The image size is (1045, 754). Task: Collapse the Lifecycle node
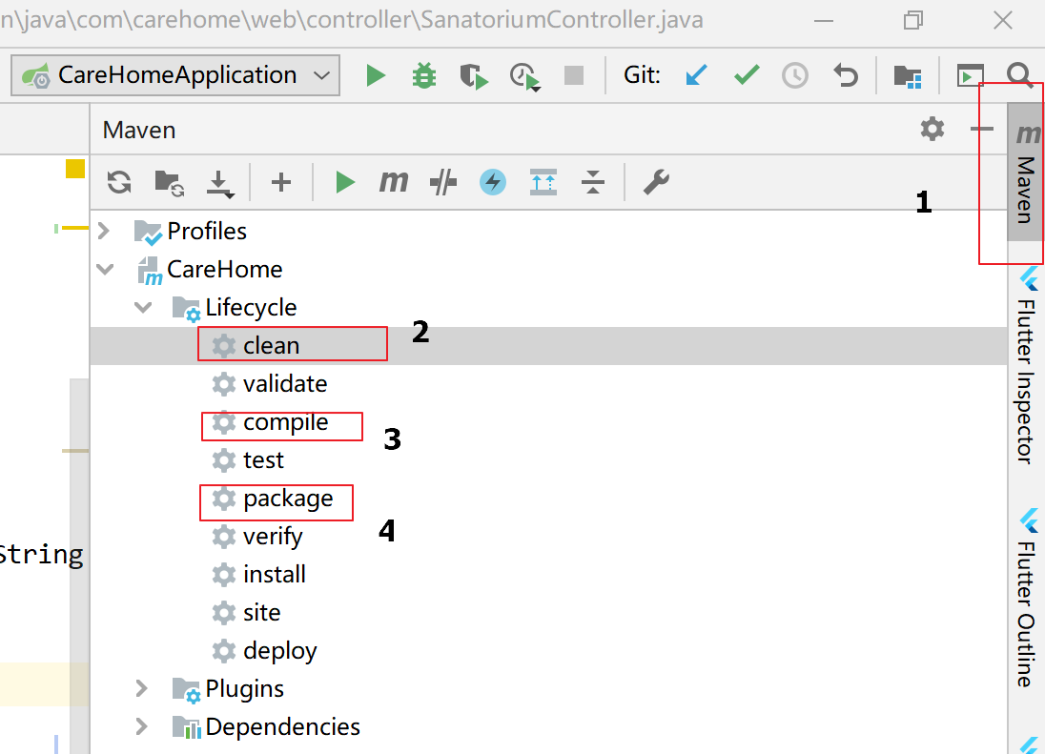143,307
